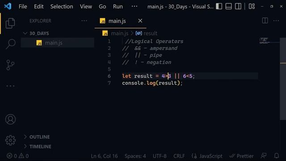
Task: Open the Accounts menu icon
Action: click(10, 119)
